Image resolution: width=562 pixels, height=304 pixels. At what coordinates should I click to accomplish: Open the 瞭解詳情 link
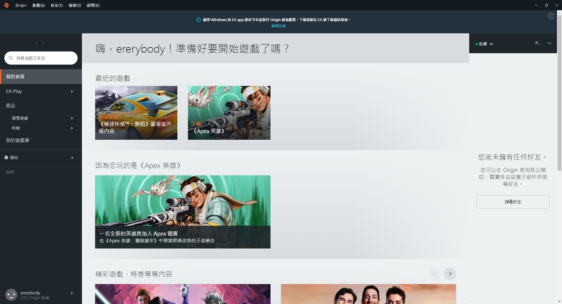pyautogui.click(x=278, y=26)
